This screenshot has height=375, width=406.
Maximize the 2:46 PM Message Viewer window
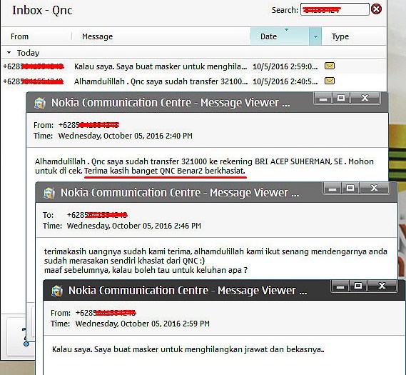(x=350, y=188)
